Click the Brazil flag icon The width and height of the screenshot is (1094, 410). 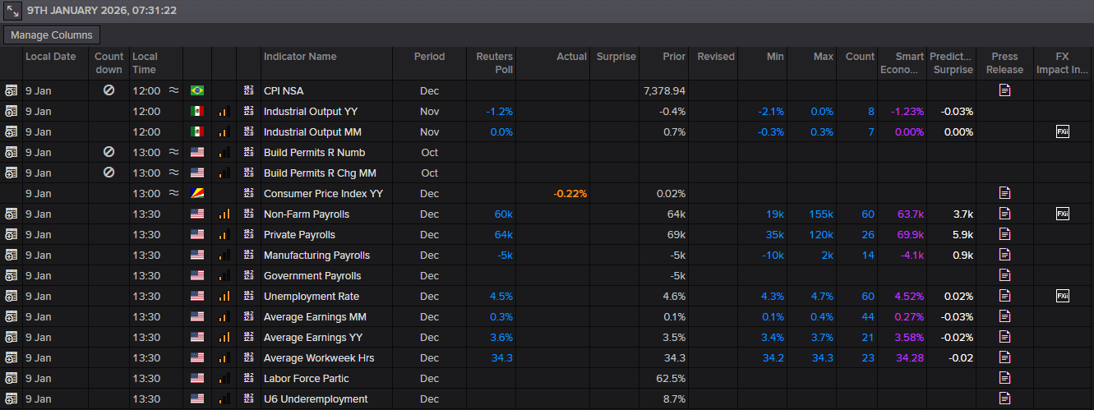pyautogui.click(x=197, y=90)
